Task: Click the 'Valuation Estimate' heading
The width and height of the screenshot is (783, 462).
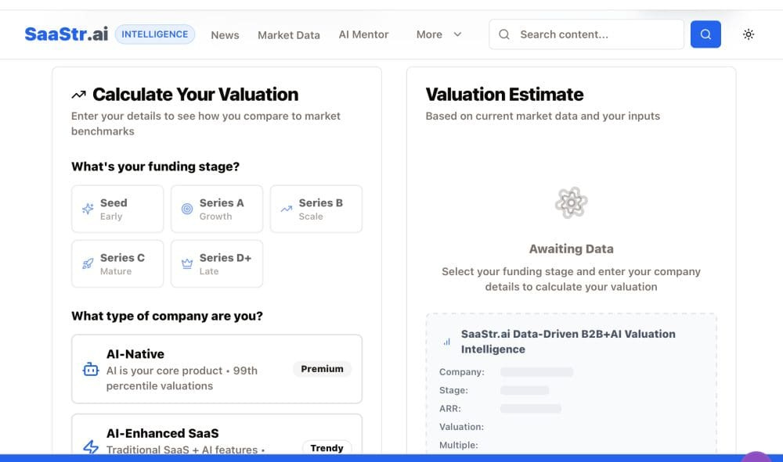Action: (504, 94)
